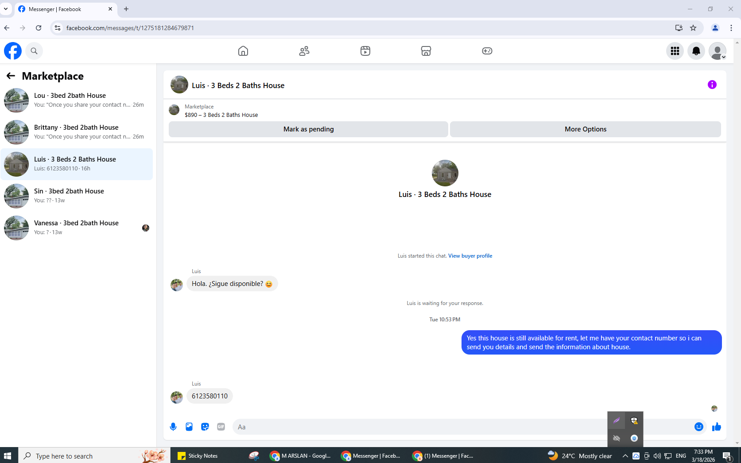This screenshot has height=463, width=741.
Task: Click the address bar URL
Action: (x=130, y=28)
